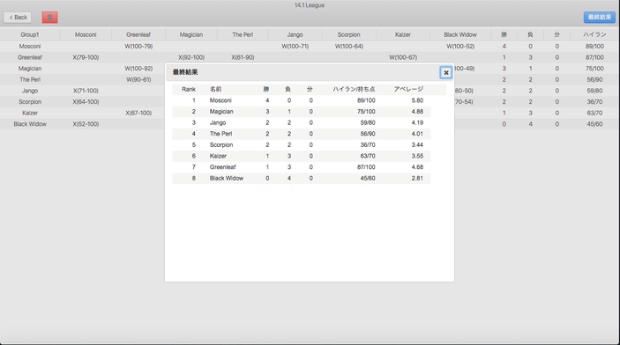Click X(79-100) match result cell

coord(86,57)
